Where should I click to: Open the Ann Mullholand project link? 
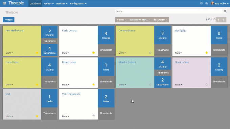coord(14,30)
